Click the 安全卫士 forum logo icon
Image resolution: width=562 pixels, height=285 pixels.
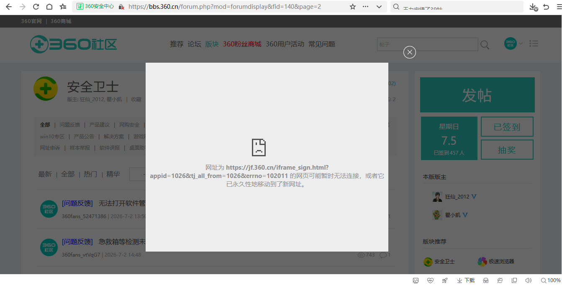click(x=46, y=89)
